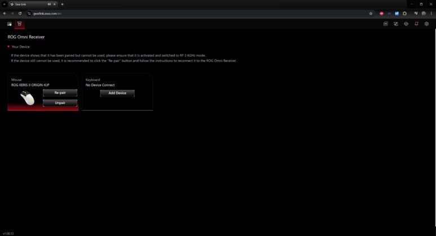The height and width of the screenshot is (236, 436).
Task: Open a new browser tab
Action: pyautogui.click(x=63, y=4)
